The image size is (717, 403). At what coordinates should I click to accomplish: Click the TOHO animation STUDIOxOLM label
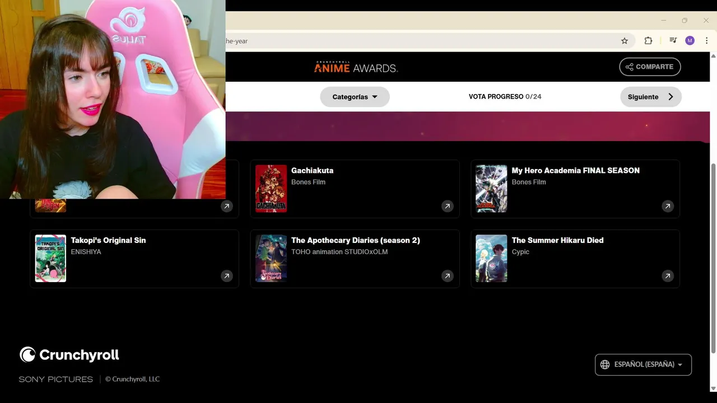pos(339,252)
